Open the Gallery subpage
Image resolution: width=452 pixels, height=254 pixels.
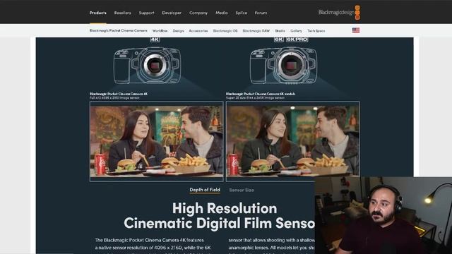click(296, 31)
